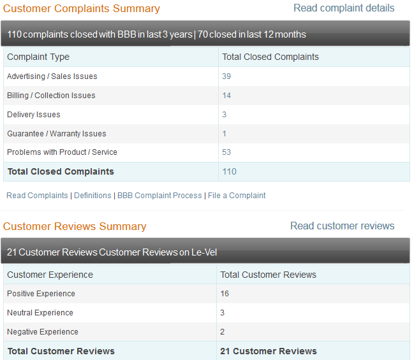This screenshot has width=414, height=360.
Task: Open the BBB Complaint Process link
Action: click(159, 196)
